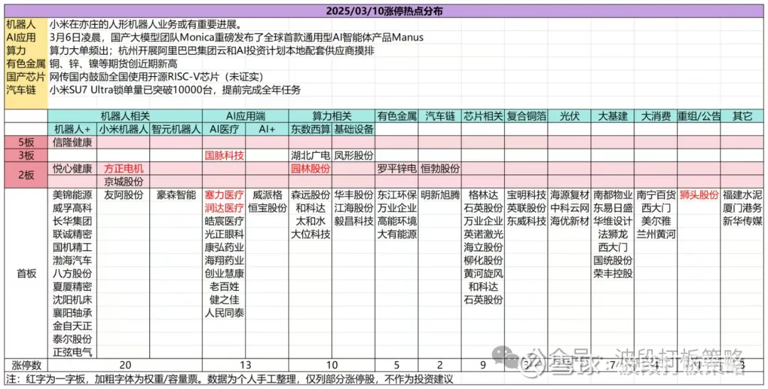Select the 京城股份 cell
Image resolution: width=768 pixels, height=389 pixels.
pos(124,182)
